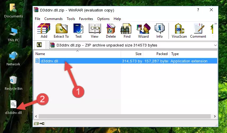Select the Network desktop icon

pyautogui.click(x=14, y=59)
